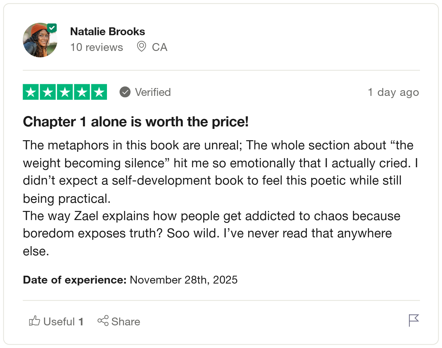
Task: Click the thumbs-up Useful icon
Action: pos(35,321)
